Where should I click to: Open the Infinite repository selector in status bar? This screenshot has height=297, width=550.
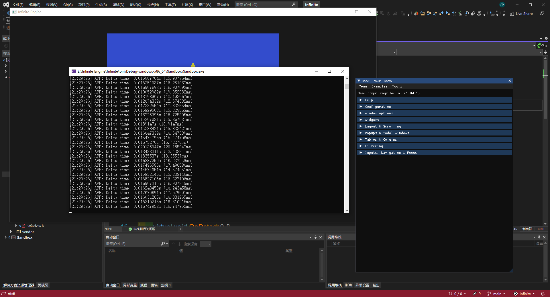coord(524,294)
